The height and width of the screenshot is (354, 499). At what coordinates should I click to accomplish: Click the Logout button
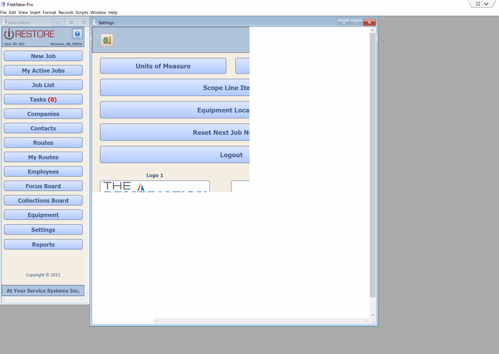click(x=175, y=154)
